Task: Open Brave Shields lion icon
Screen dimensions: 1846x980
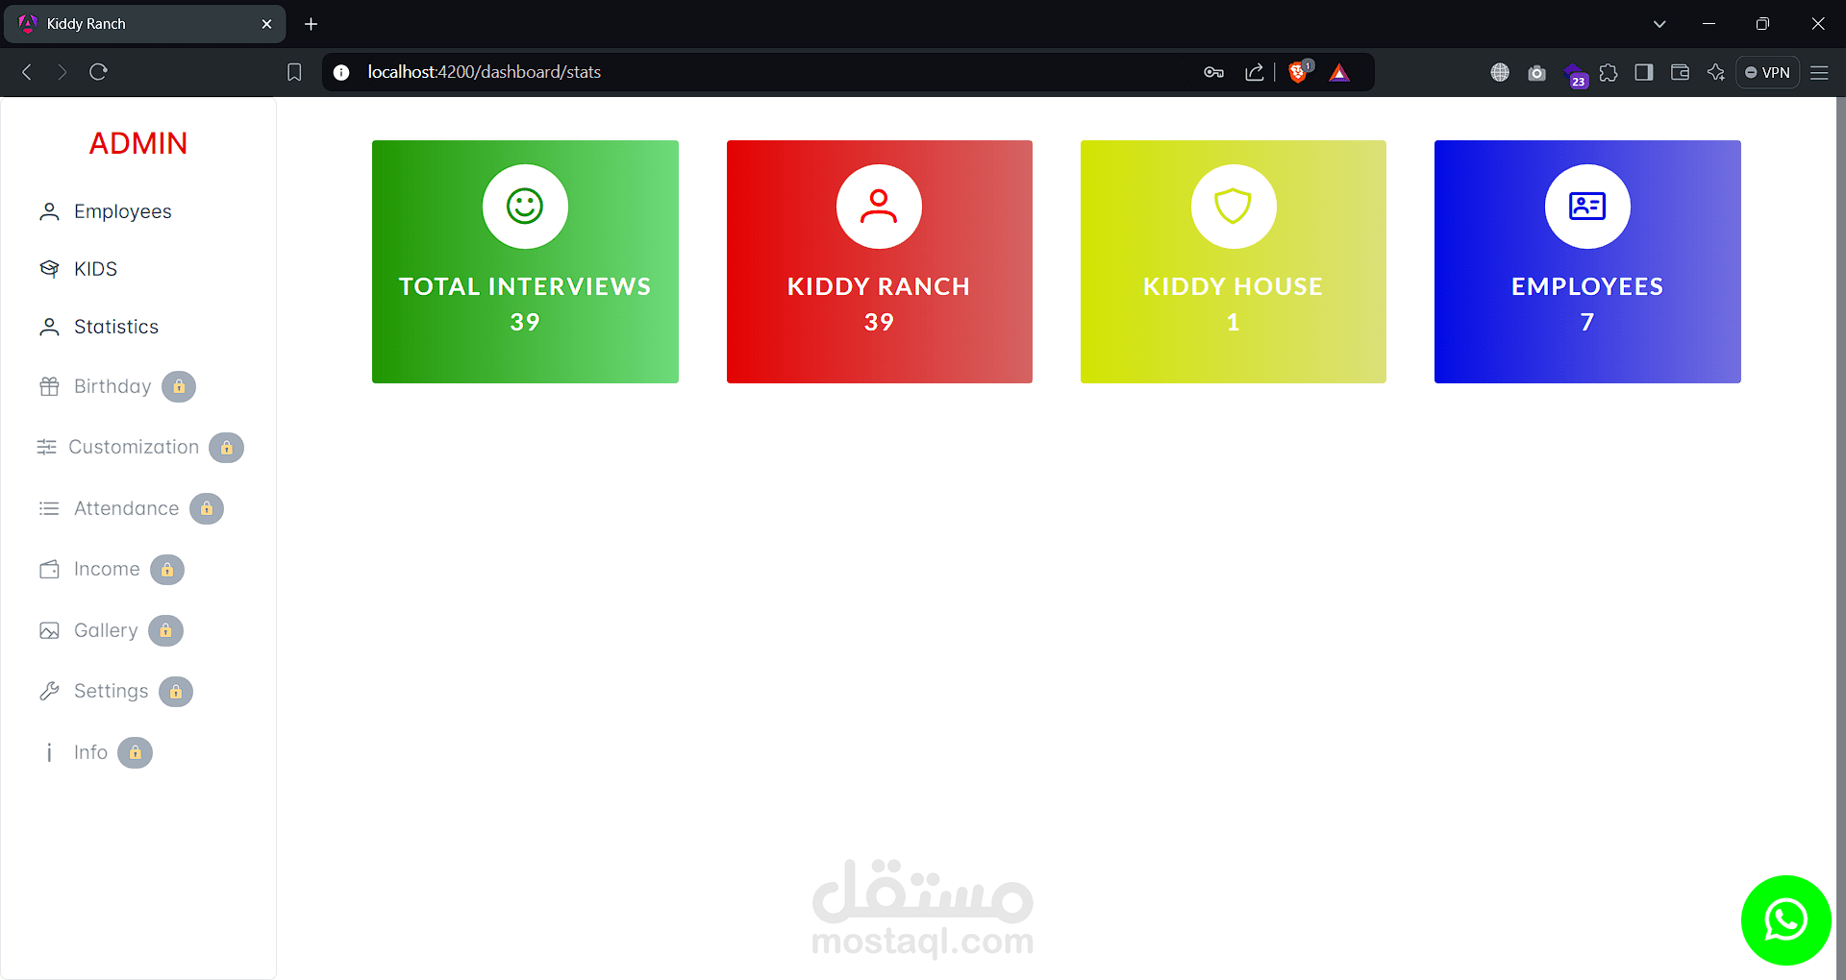Action: tap(1299, 71)
